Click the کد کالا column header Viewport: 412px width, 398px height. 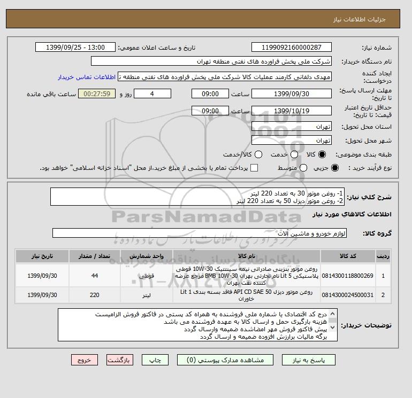348,256
